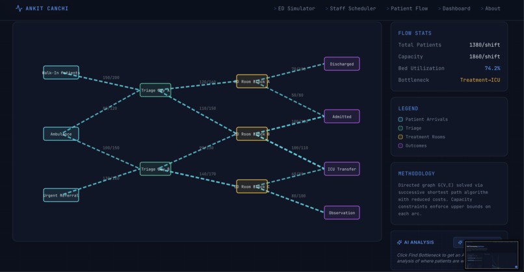
Task: Open the picture-in-picture thumbnail preview
Action: click(491, 254)
